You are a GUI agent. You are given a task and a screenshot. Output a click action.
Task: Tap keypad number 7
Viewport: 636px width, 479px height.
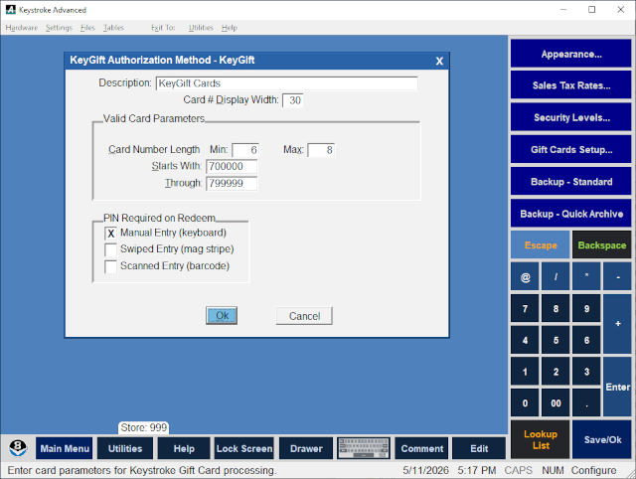525,308
